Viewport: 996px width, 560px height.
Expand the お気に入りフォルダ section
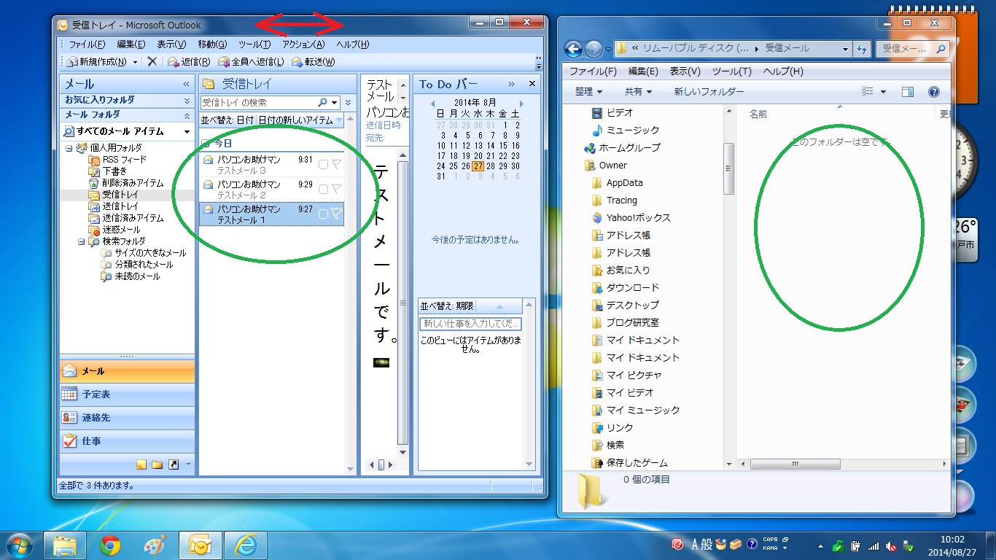186,100
